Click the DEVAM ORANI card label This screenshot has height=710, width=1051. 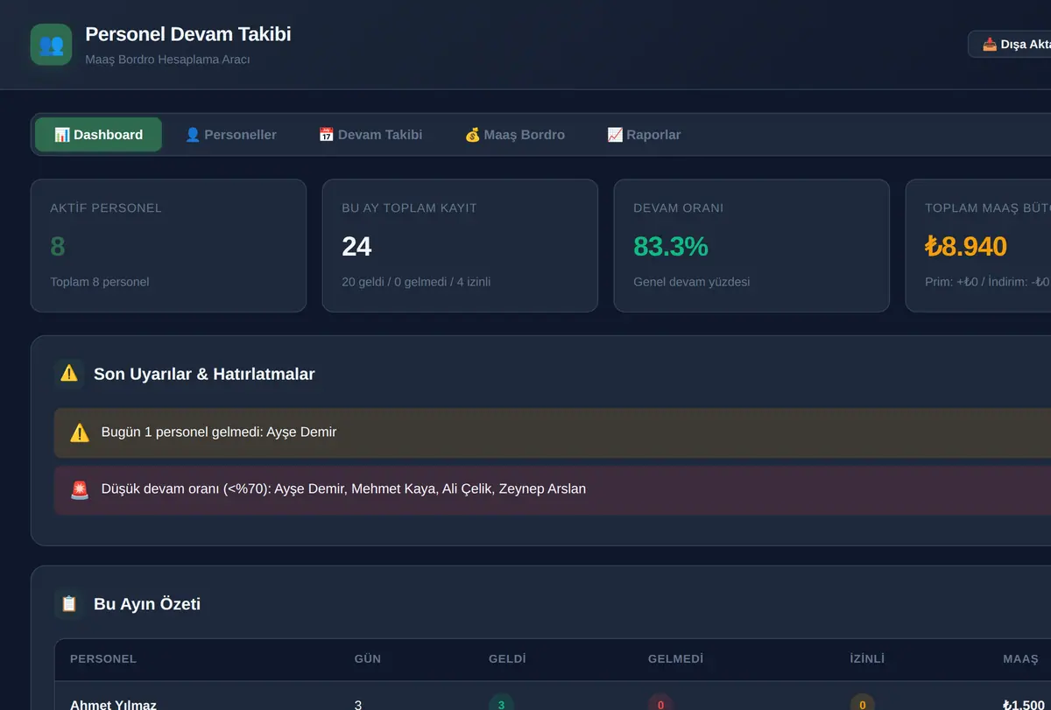tap(679, 208)
